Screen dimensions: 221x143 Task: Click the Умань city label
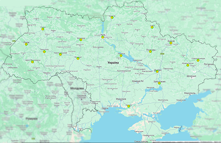[x=99, y=67]
